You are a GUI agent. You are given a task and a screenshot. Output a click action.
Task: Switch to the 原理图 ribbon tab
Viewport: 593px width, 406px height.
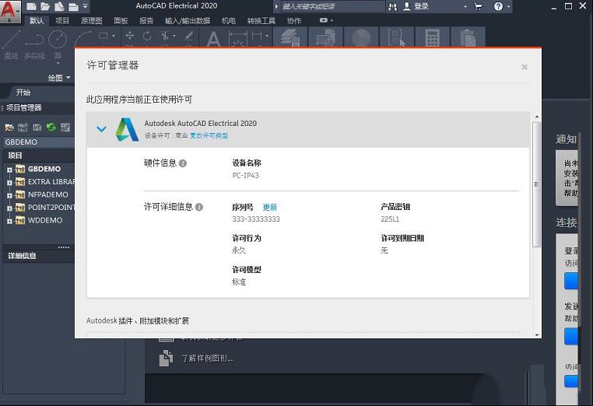[91, 21]
